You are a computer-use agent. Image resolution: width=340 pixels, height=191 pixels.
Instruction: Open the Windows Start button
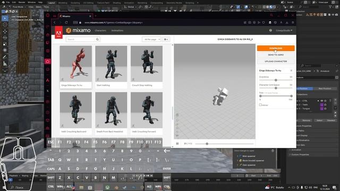(x=4, y=187)
